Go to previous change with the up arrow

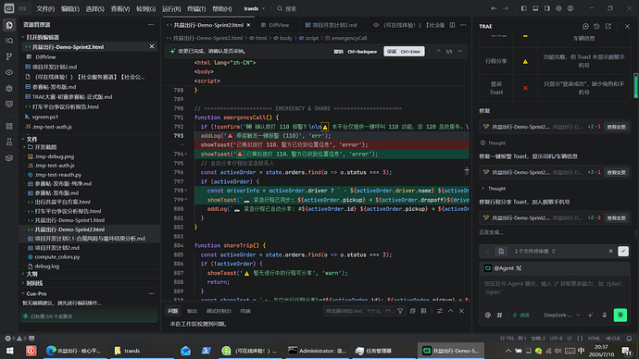[x=438, y=51]
